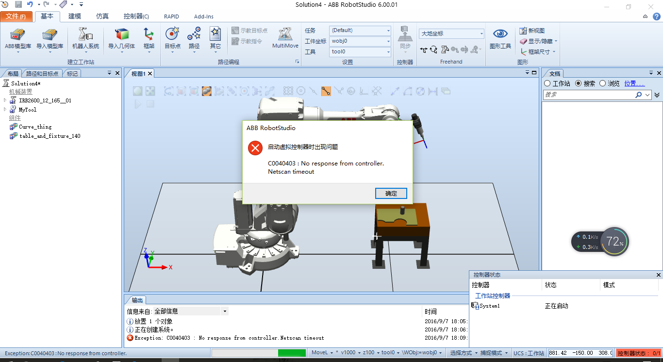Viewport: 663px width, 362px height.
Task: Click the view all icon in the view toolbar
Action: pyautogui.click(x=138, y=91)
